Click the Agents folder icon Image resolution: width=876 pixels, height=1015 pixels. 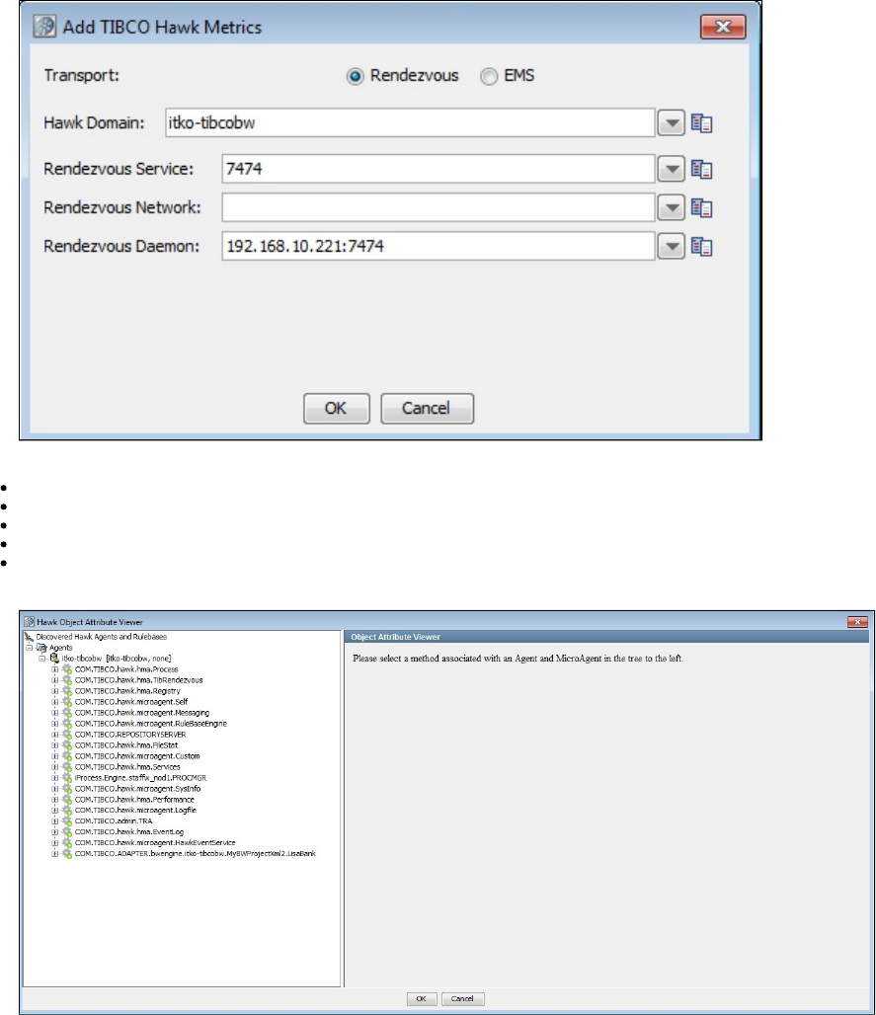[x=41, y=648]
